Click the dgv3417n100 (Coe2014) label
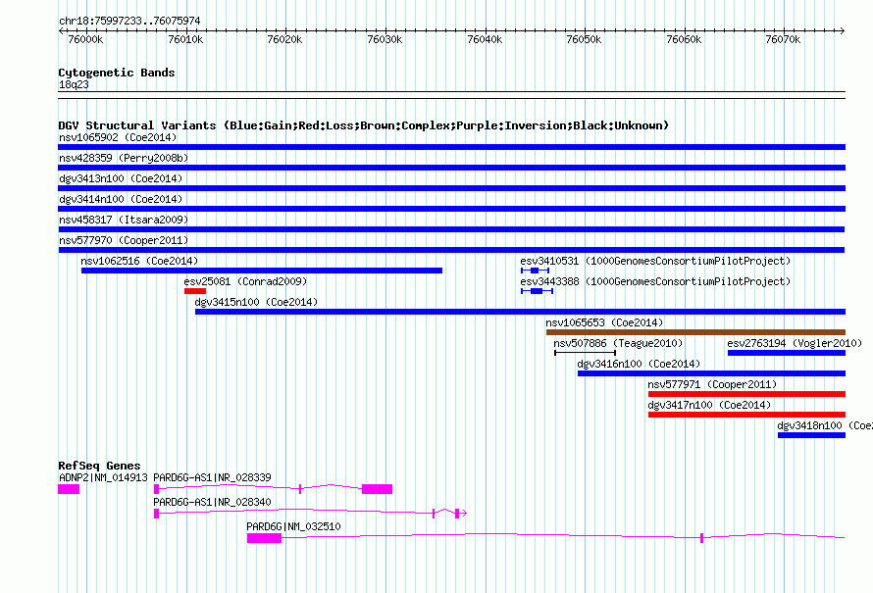The image size is (873, 593). pyautogui.click(x=709, y=405)
